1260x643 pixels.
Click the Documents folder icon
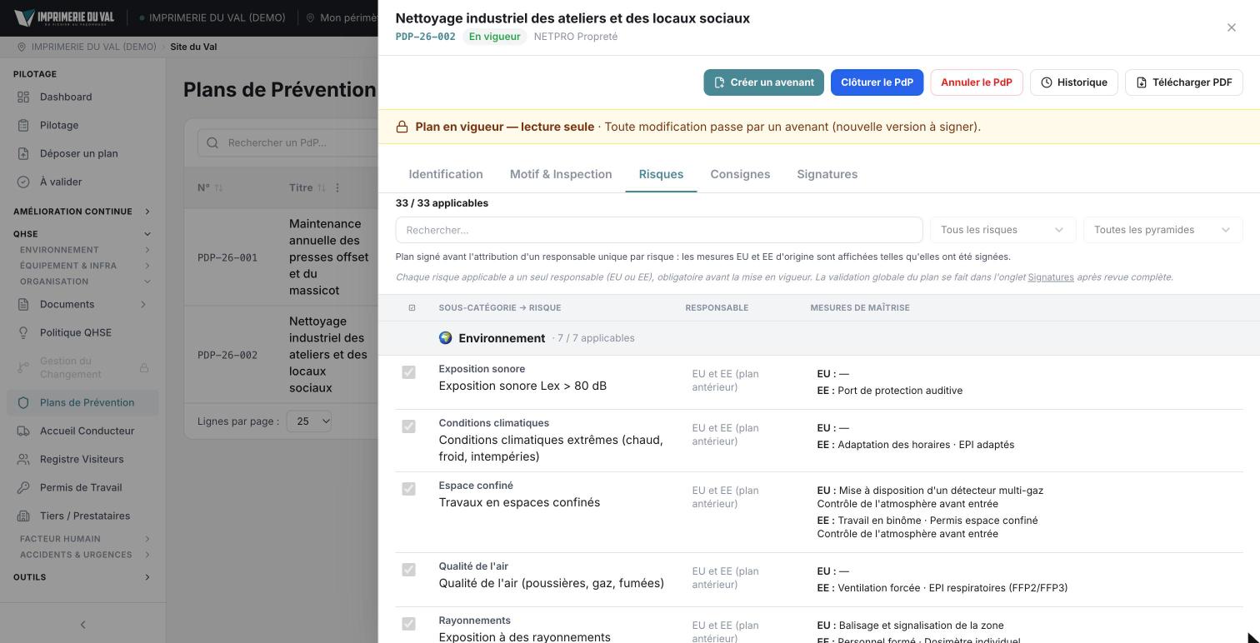tap(23, 304)
